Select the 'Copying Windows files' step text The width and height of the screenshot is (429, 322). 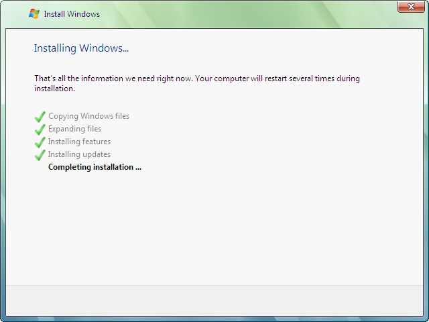[x=88, y=116]
